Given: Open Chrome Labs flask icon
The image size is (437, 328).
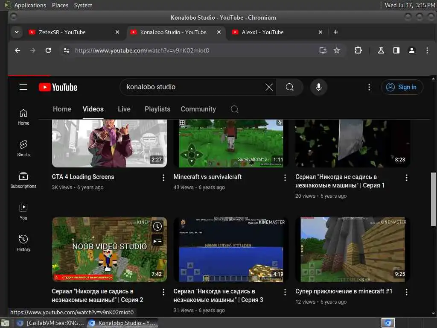Looking at the screenshot, I should click(381, 50).
